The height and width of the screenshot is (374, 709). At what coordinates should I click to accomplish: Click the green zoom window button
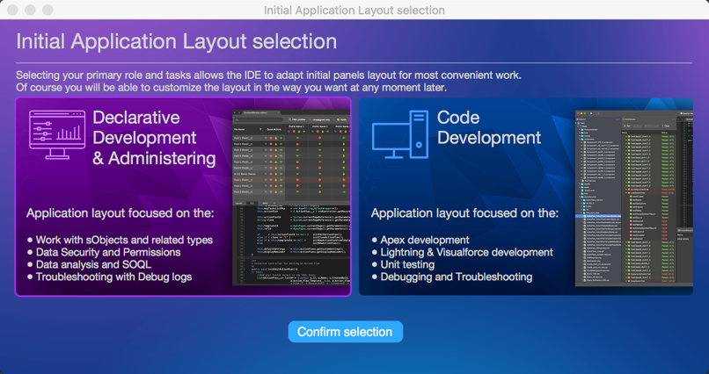[x=47, y=10]
